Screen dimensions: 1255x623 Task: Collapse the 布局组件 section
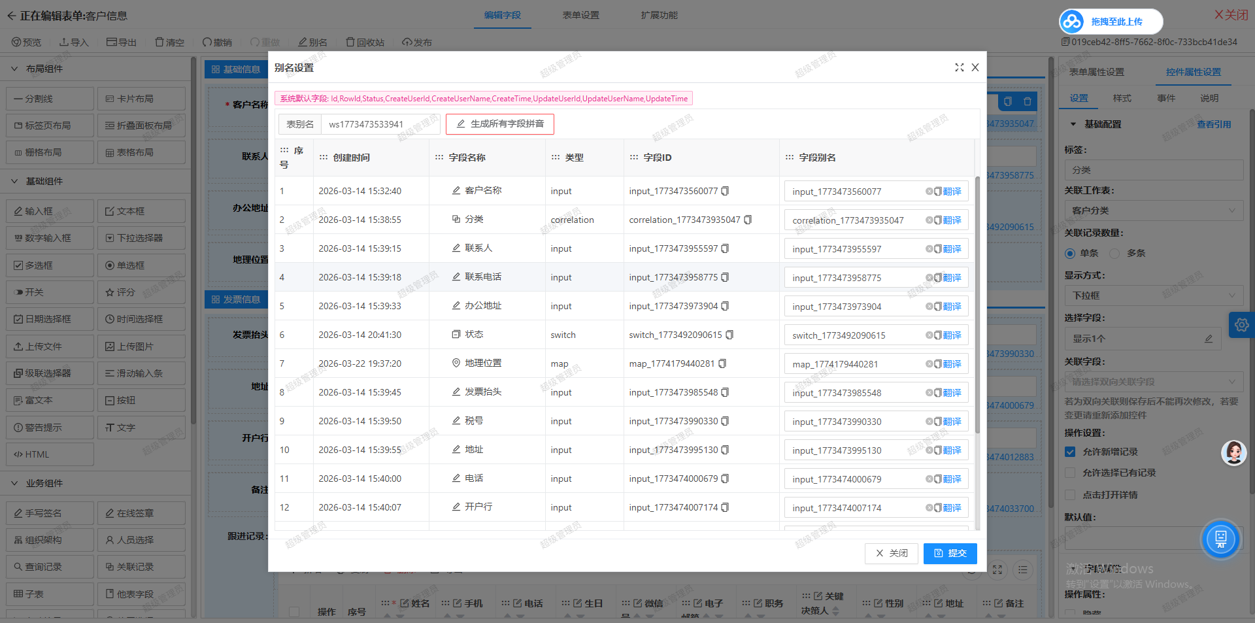14,69
